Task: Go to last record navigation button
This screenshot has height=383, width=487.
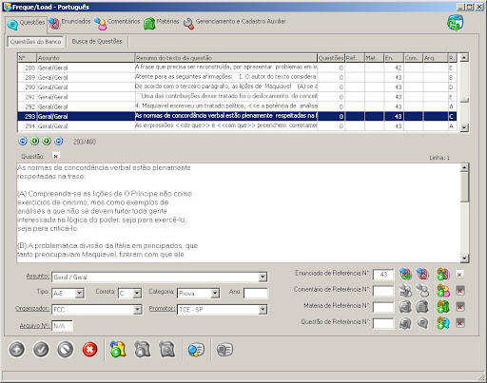Action: (x=59, y=141)
